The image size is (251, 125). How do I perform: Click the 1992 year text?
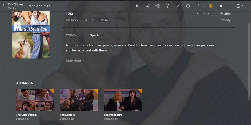tap(69, 14)
